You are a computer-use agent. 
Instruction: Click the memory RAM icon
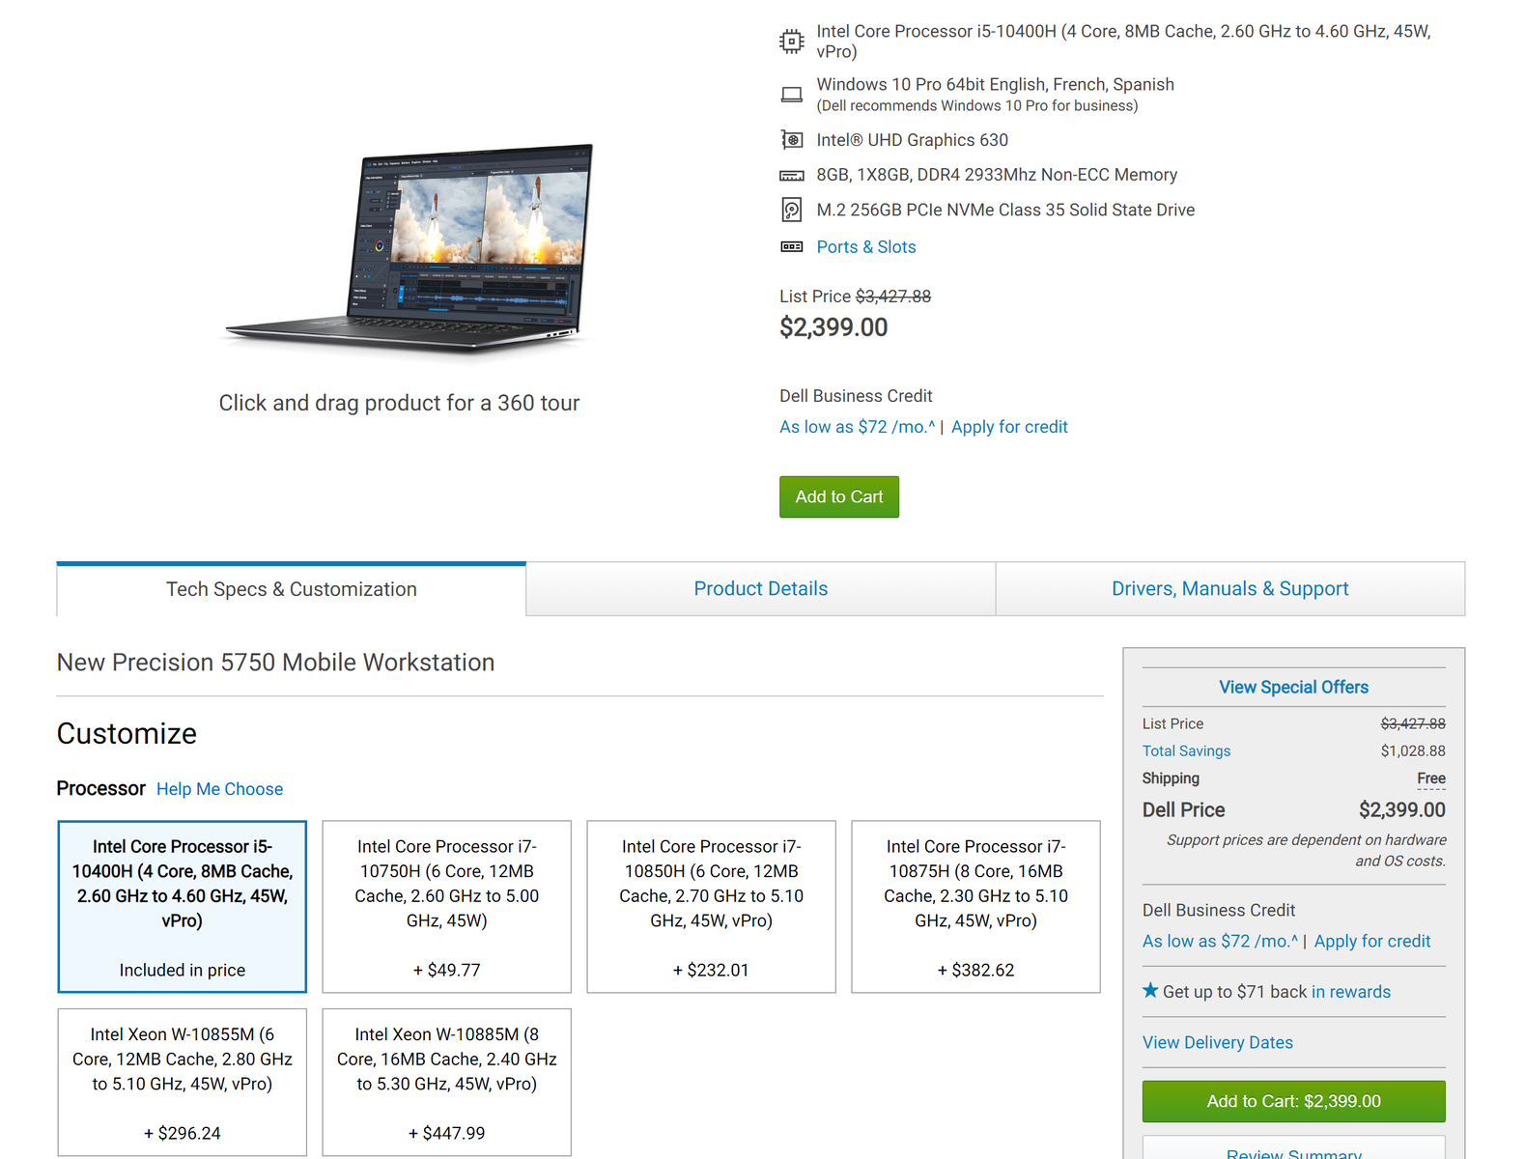pos(791,176)
